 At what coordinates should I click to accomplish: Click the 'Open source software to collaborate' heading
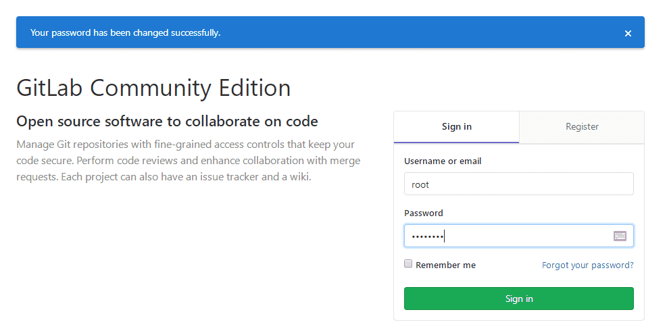(167, 122)
